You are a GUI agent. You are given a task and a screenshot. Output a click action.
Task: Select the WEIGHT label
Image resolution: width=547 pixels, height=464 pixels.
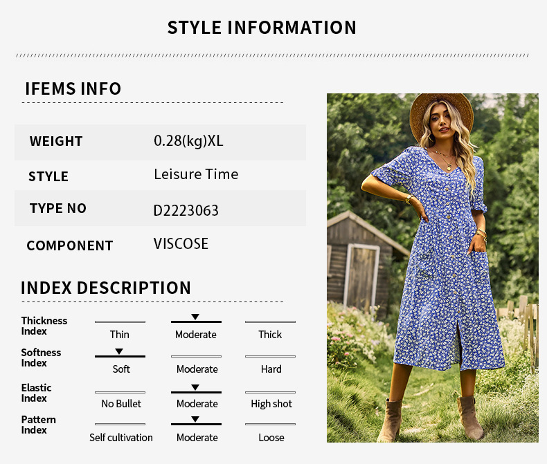[x=56, y=141]
